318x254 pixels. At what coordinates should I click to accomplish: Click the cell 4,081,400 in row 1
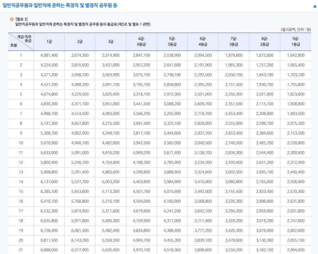pyautogui.click(x=49, y=55)
